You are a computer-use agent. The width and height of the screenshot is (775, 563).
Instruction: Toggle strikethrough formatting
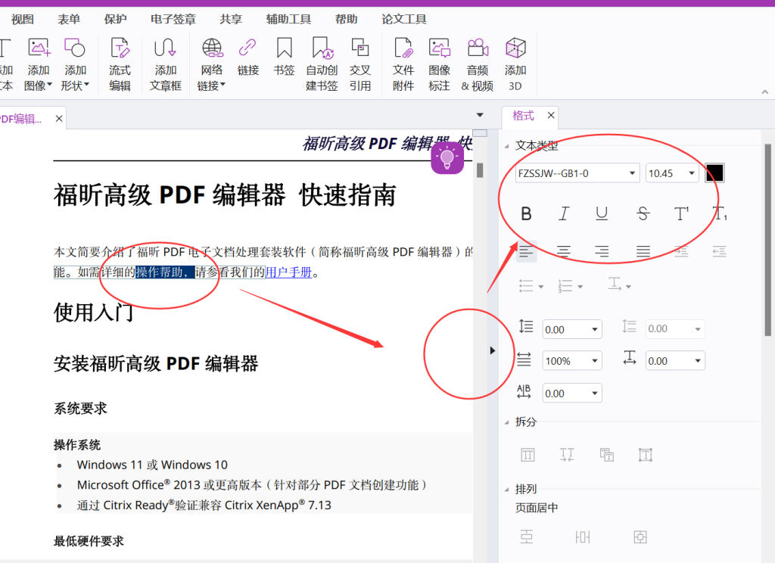click(643, 213)
